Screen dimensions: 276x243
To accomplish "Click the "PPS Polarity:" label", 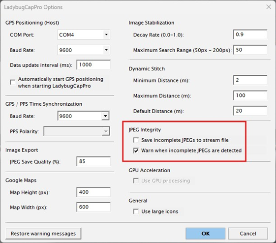I will [24, 131].
